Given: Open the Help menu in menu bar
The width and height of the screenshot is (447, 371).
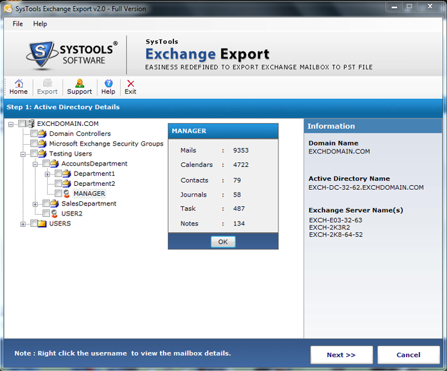Looking at the screenshot, I should [40, 24].
